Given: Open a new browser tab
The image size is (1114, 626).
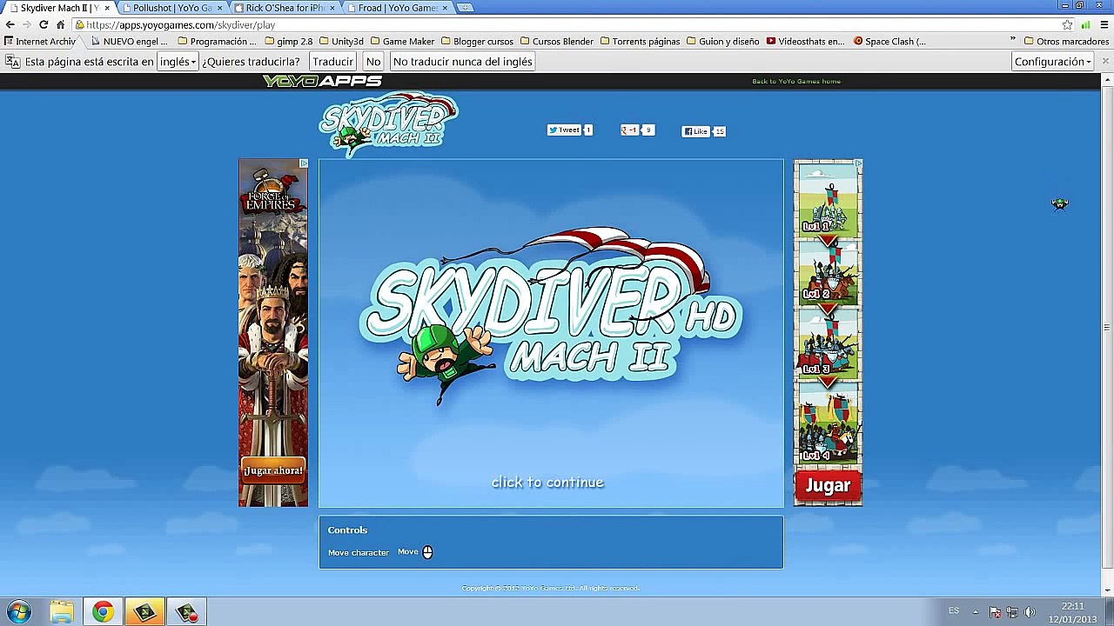Looking at the screenshot, I should coord(465,8).
